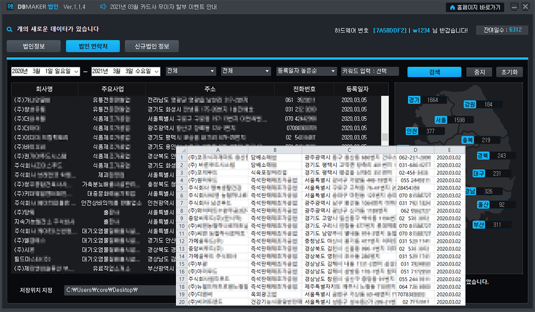Click the save path field C:\Users\core\Desktop
This screenshot has height=312, width=535.
click(120, 290)
